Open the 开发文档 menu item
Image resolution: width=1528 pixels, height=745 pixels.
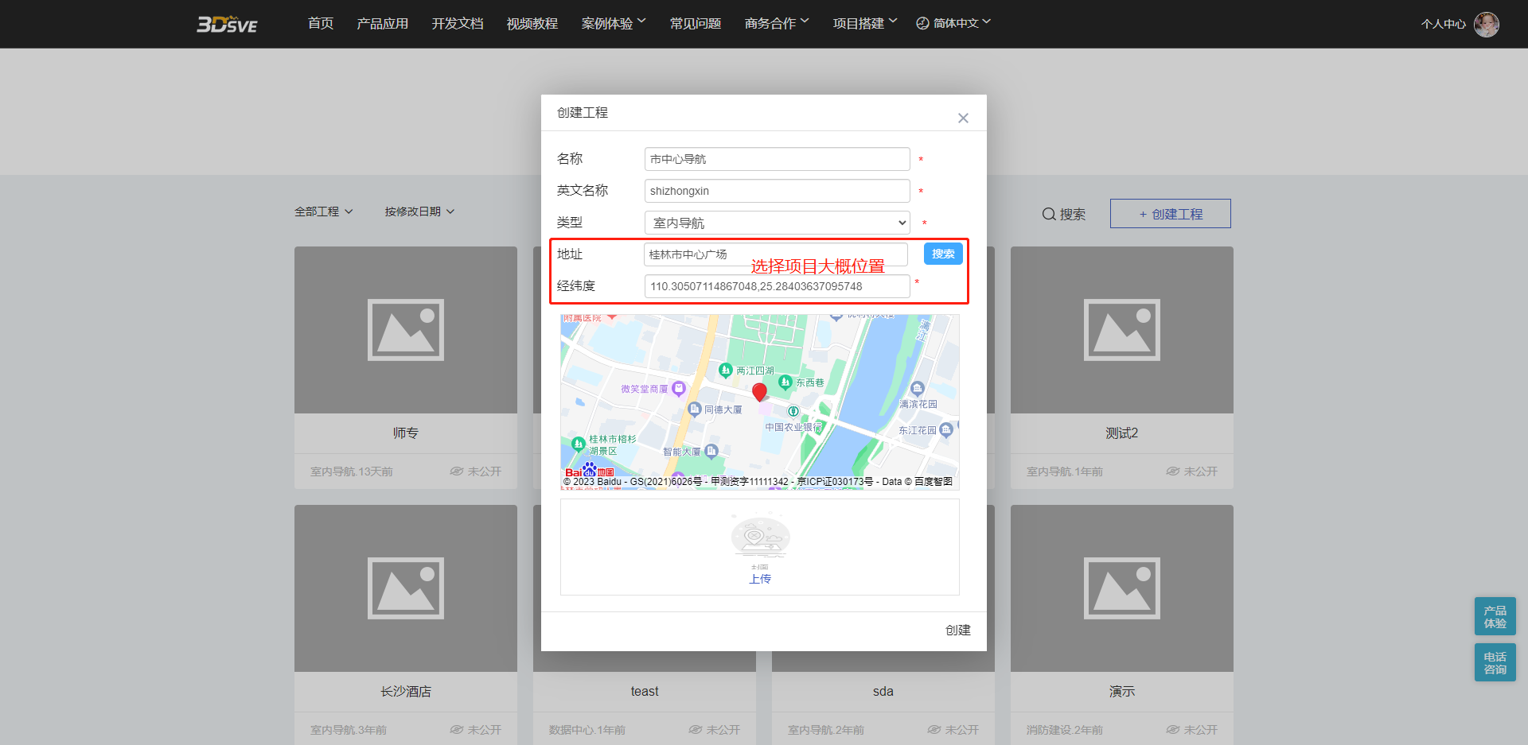coord(457,24)
